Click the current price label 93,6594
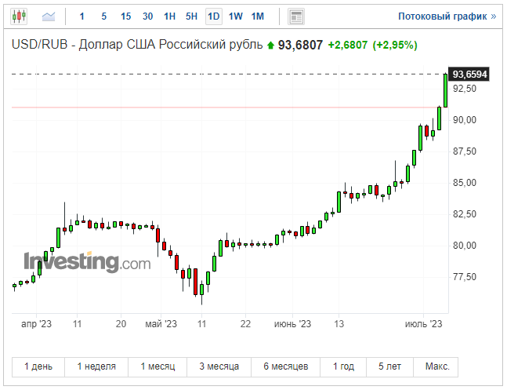The width and height of the screenshot is (507, 390). coord(469,75)
